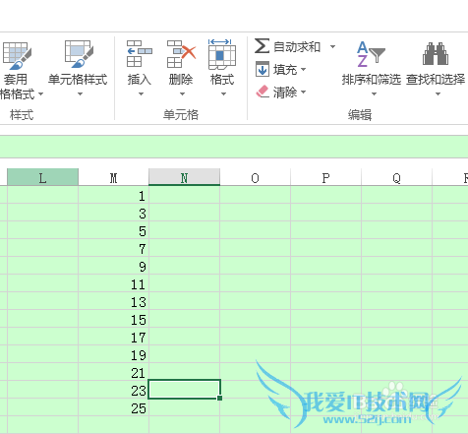468x434 pixels.
Task: Expand the 排序和筛选 dropdown arrow
Action: coord(374,94)
